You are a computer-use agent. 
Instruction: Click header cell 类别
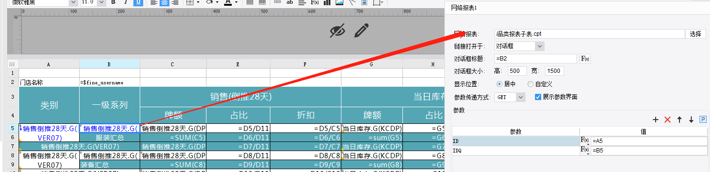point(49,105)
